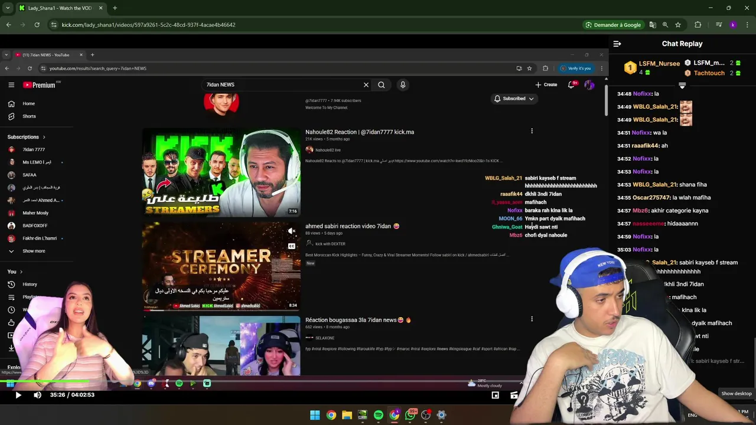This screenshot has height=425, width=756.
Task: Unmute the Streamer Ceremony preview
Action: [x=292, y=231]
